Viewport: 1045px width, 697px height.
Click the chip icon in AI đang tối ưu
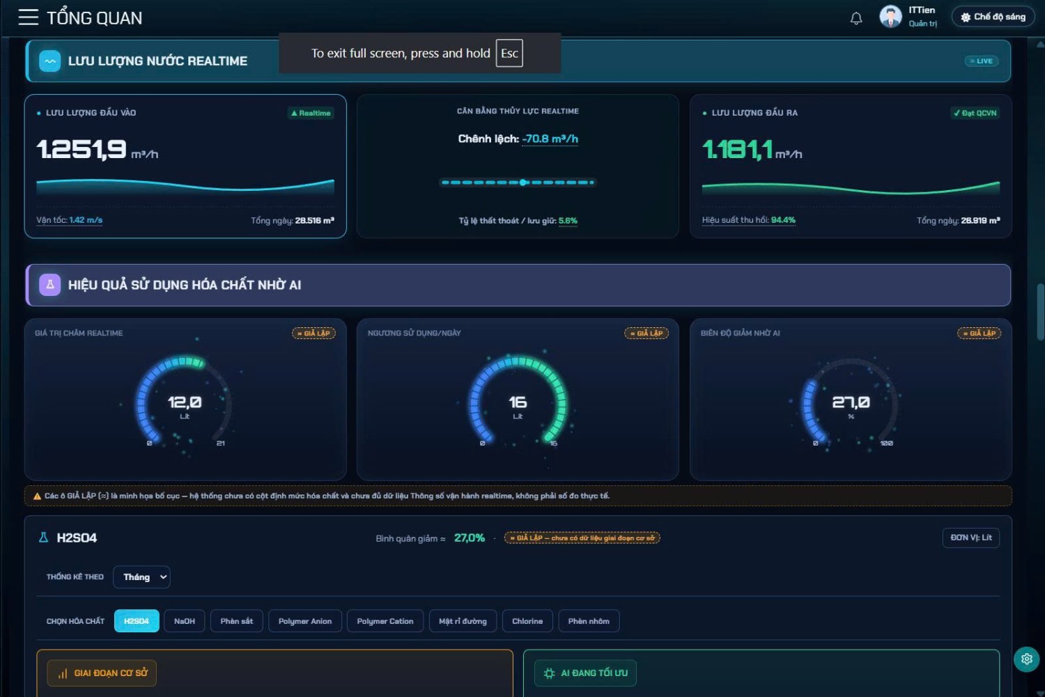(549, 673)
